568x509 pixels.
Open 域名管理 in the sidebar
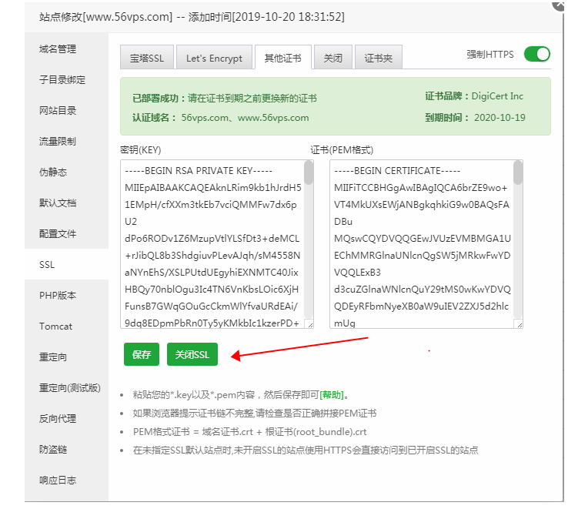tap(58, 49)
